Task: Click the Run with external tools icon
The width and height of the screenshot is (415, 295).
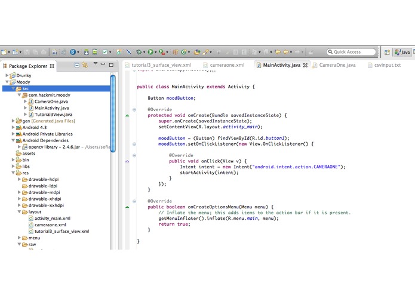Action: pos(162,52)
